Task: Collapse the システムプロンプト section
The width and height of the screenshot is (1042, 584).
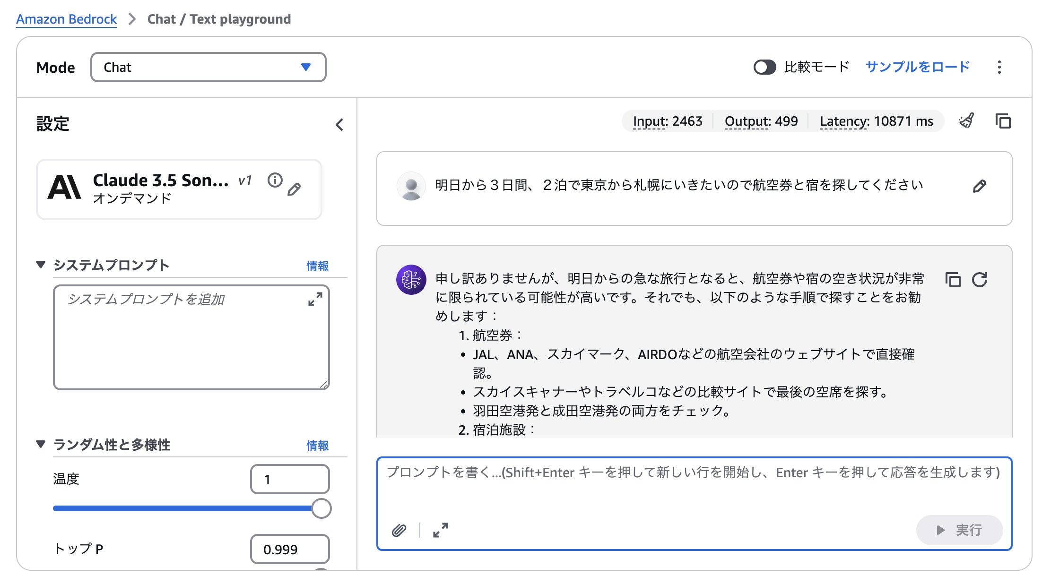Action: [41, 265]
